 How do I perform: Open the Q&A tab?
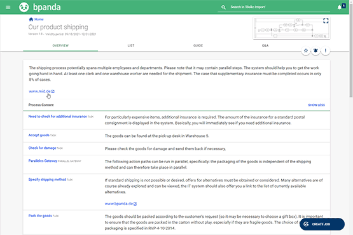[265, 45]
